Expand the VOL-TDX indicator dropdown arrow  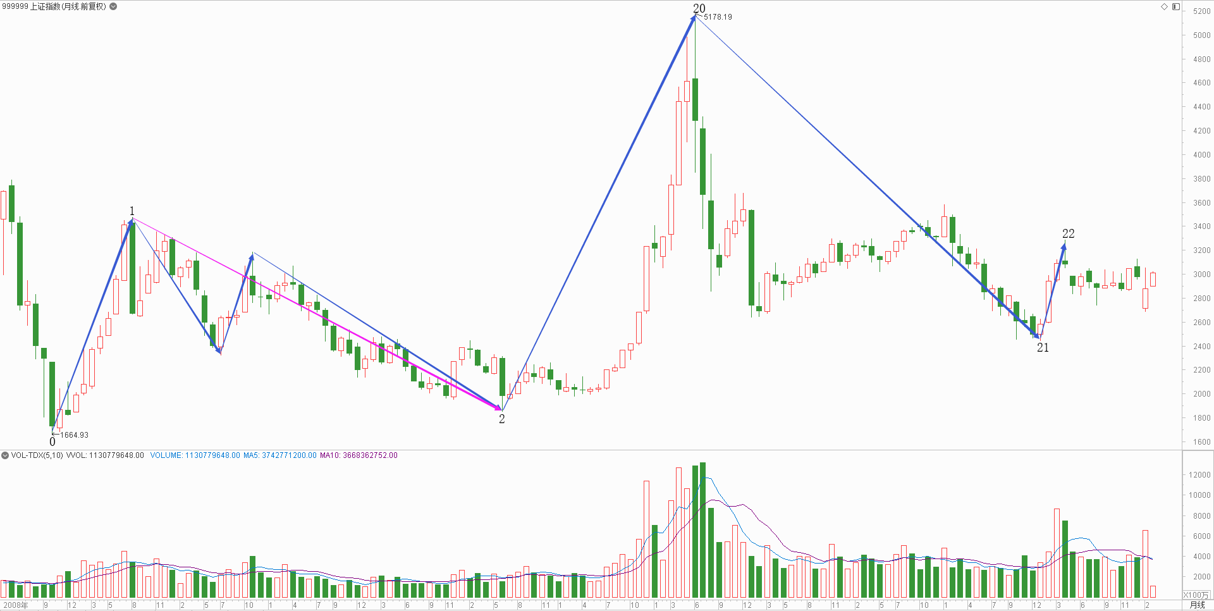5,455
